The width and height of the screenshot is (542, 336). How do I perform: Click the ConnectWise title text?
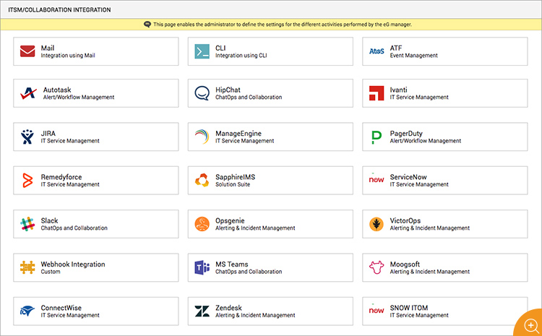click(x=61, y=308)
